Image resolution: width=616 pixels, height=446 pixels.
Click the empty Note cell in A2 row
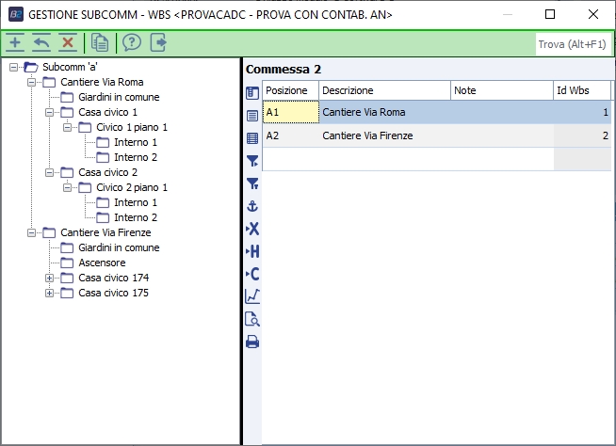pyautogui.click(x=502, y=135)
